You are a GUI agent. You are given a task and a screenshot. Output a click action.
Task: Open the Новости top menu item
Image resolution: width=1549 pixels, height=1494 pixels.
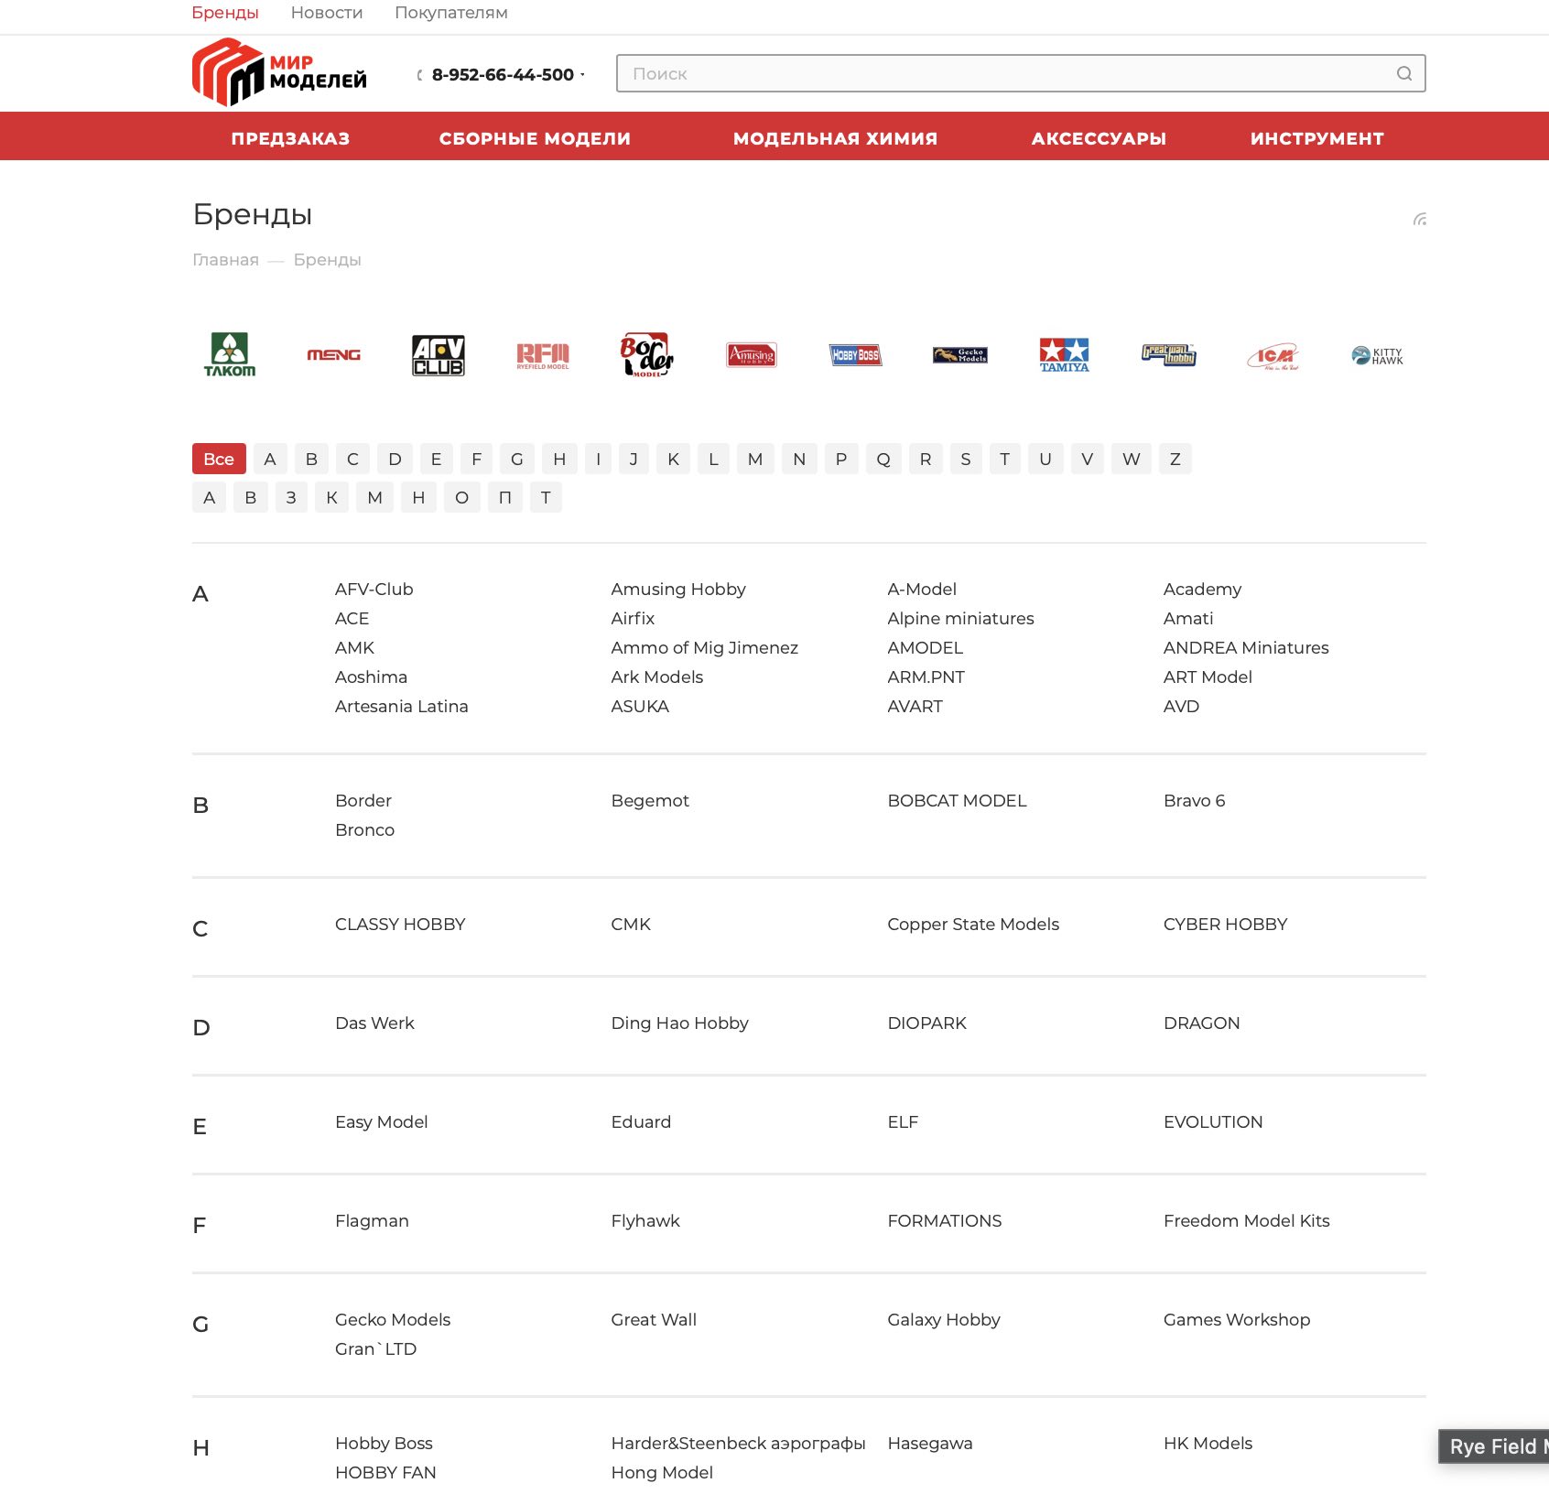[327, 13]
